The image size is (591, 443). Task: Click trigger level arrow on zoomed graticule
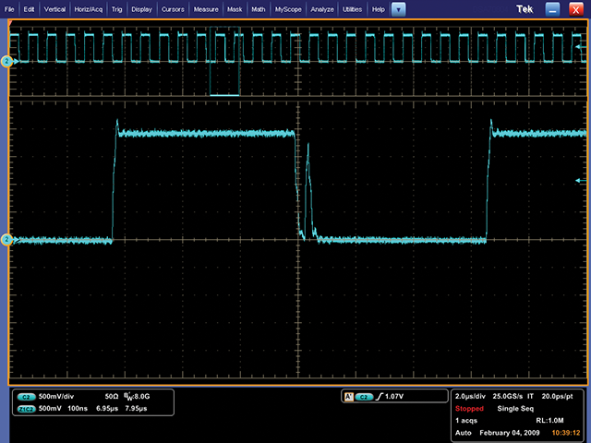coord(579,180)
